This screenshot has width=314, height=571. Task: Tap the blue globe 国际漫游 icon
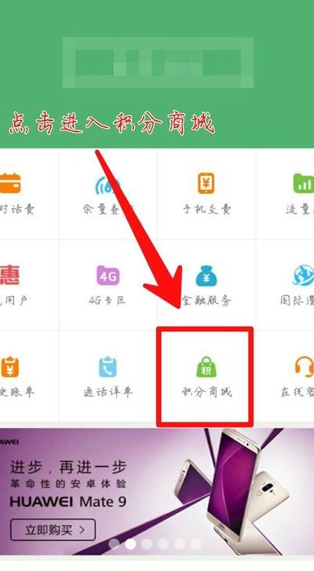(304, 276)
